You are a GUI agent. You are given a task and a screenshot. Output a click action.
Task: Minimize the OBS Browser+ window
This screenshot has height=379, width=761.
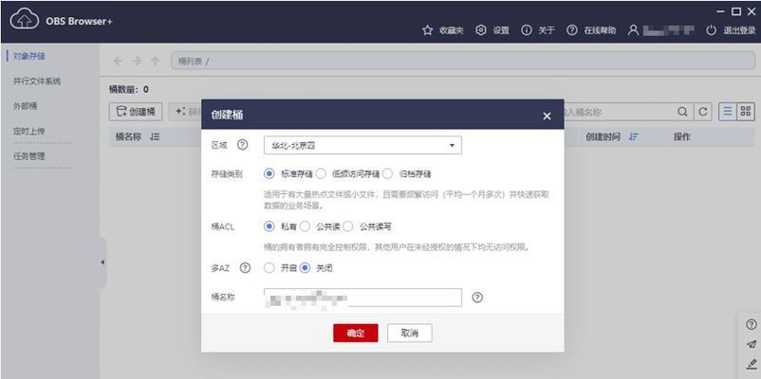[721, 11]
